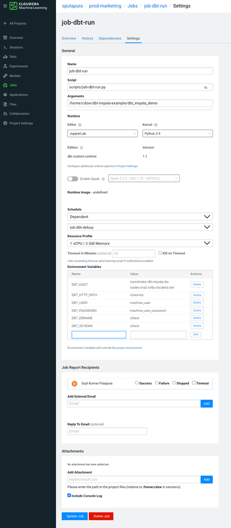Open Models from the sidebar icon
This screenshot has width=231, height=528.
coord(5,76)
